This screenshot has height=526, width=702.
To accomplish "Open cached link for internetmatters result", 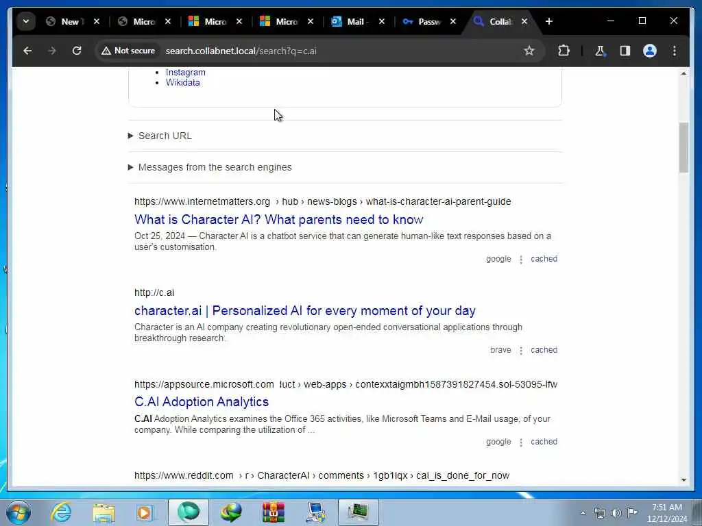I will pos(544,258).
